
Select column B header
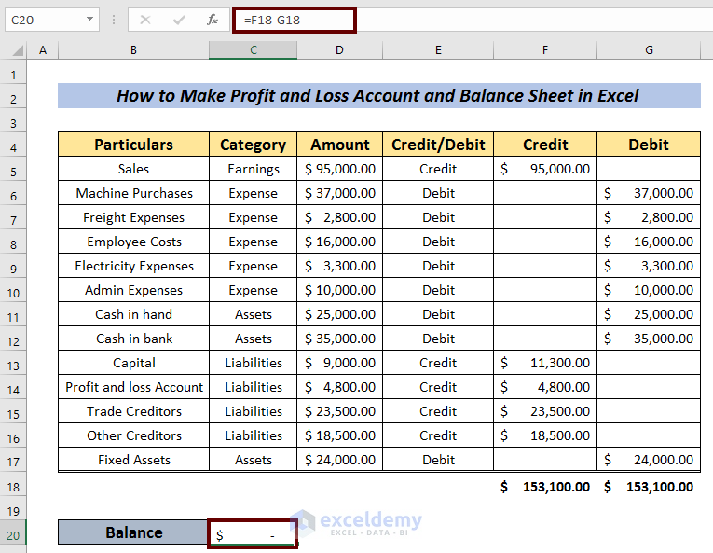click(133, 50)
